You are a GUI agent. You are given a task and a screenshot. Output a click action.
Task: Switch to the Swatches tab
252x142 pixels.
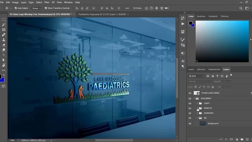click(201, 17)
